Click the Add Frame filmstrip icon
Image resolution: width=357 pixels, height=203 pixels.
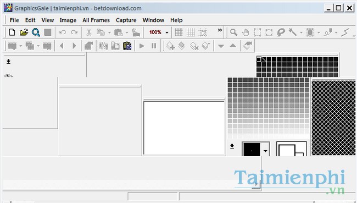click(x=12, y=46)
